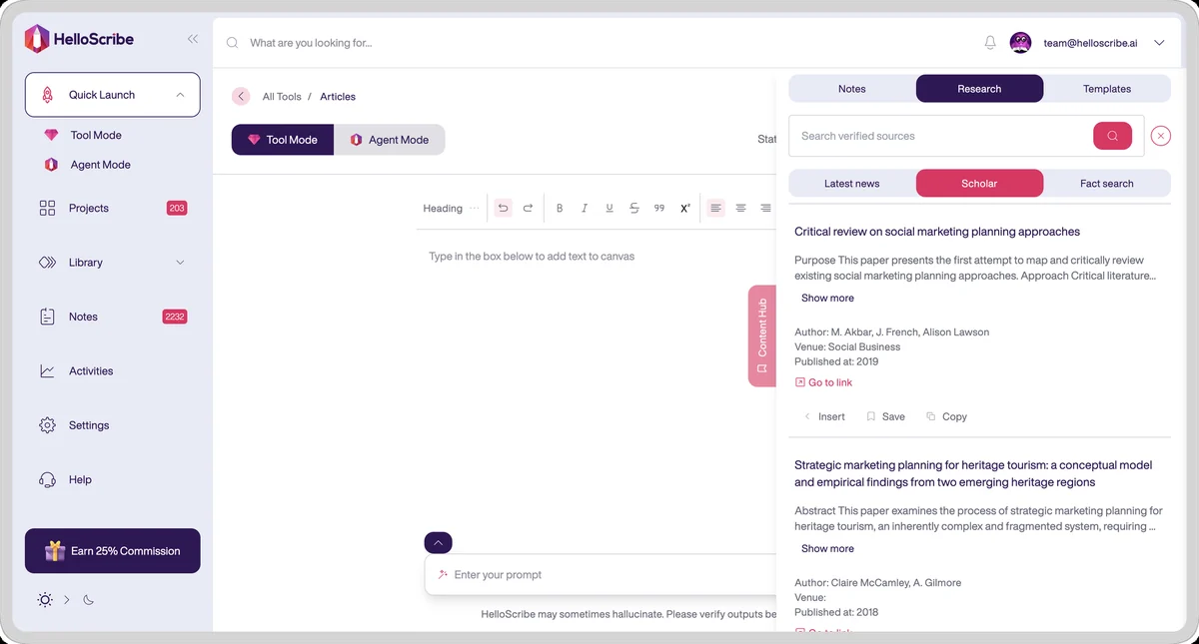Open the Heading style dropdown
Viewport: 1199px width, 644px height.
coord(451,209)
